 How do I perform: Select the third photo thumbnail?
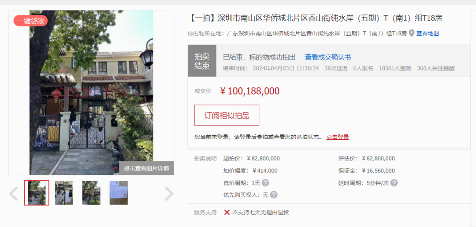(91, 193)
